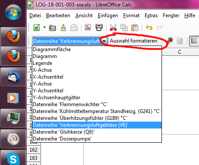Image resolution: width=199 pixels, height=165 pixels.
Task: Select row header 162
Action: [x=34, y=150]
